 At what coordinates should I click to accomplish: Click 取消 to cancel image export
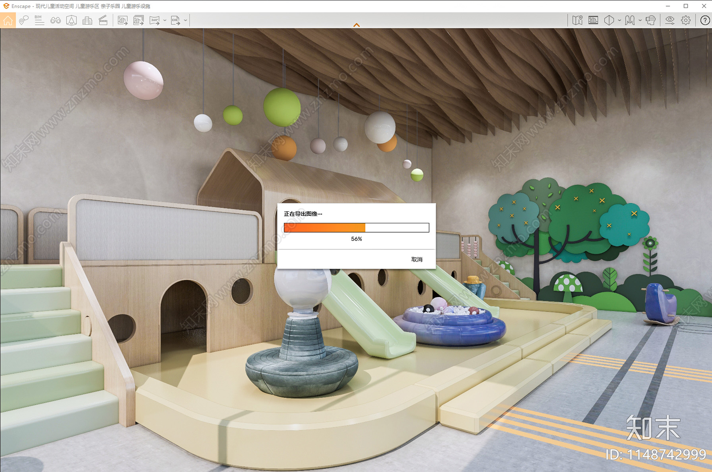pos(417,259)
